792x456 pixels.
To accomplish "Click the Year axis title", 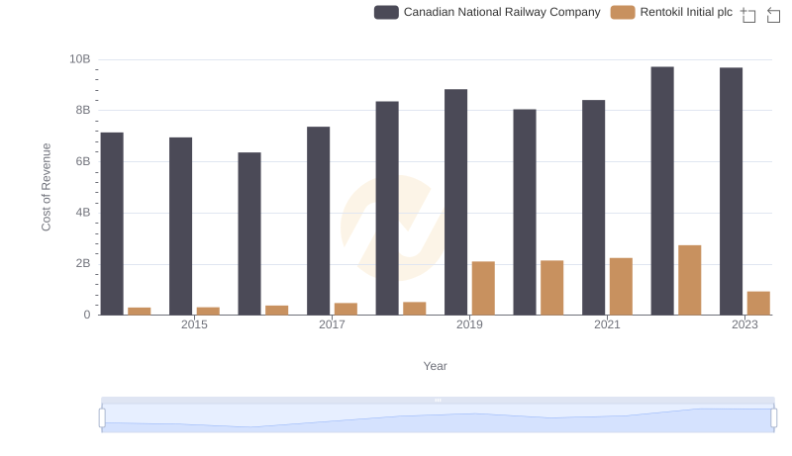I will coord(435,366).
